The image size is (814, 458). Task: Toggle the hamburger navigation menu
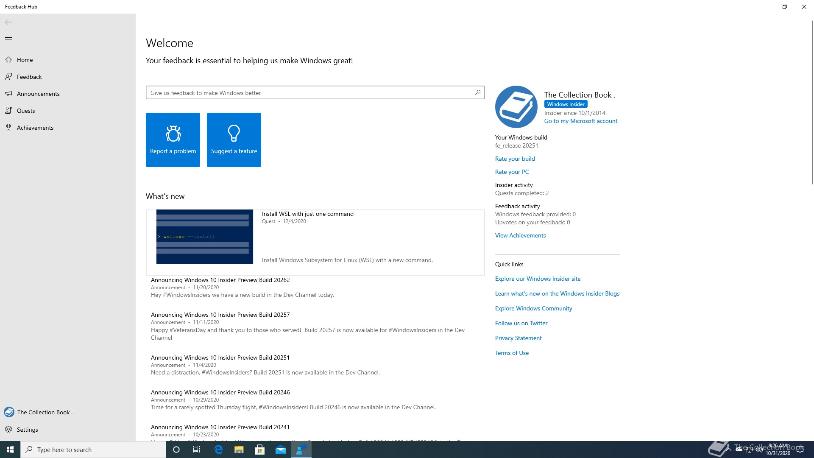[8, 39]
